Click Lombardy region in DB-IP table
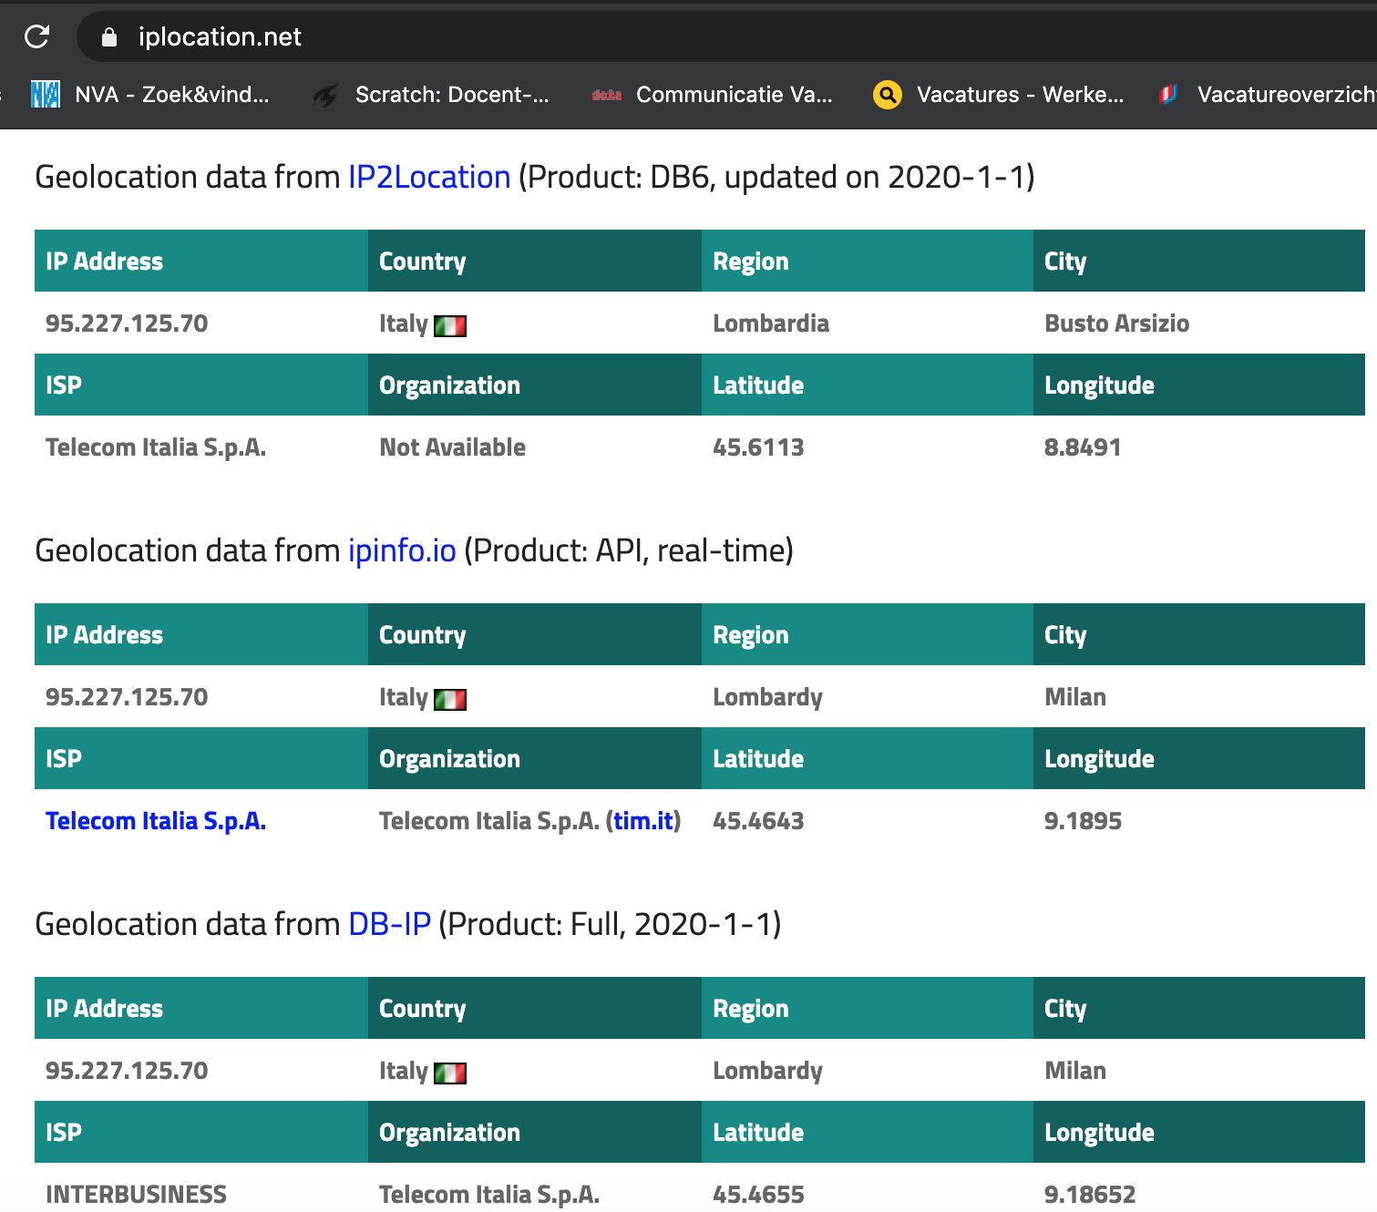1377x1212 pixels. [x=767, y=1072]
